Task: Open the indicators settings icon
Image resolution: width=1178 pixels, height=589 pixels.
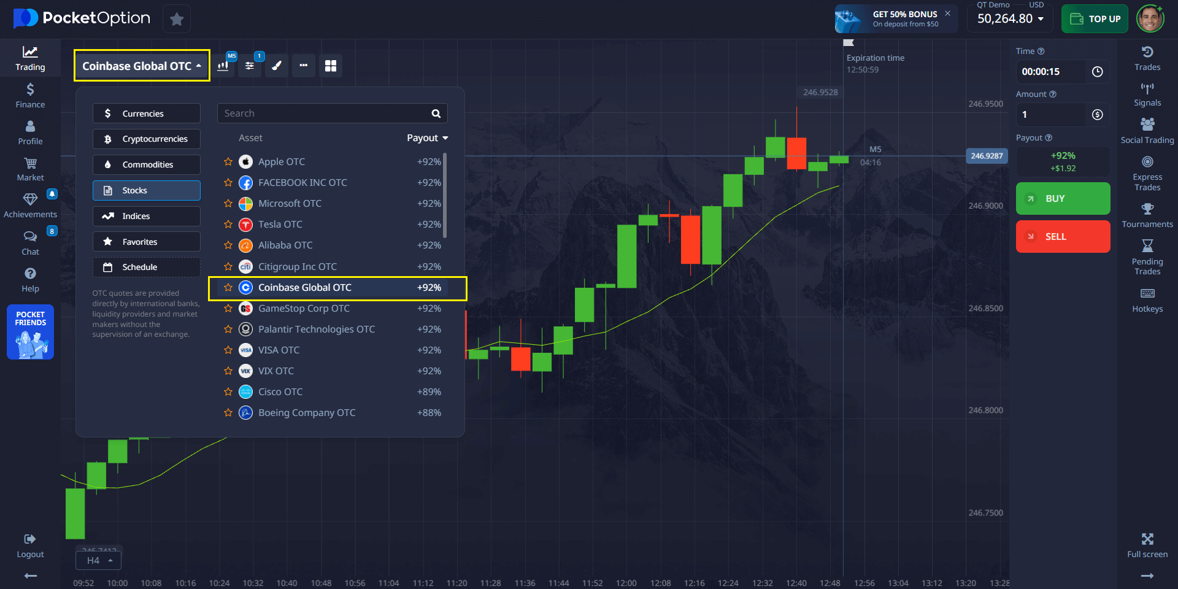Action: 250,66
